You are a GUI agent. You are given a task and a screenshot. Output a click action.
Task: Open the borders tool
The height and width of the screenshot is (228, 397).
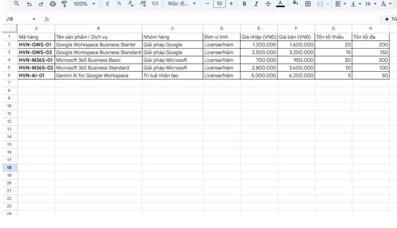308,4
